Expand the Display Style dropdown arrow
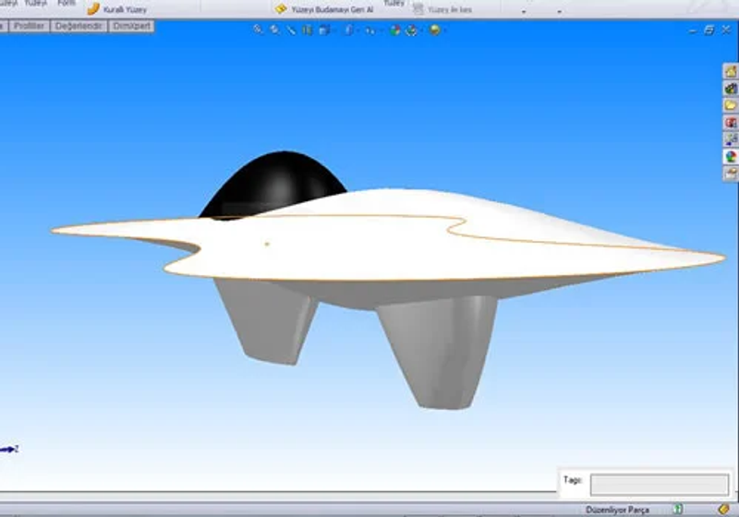 click(357, 31)
